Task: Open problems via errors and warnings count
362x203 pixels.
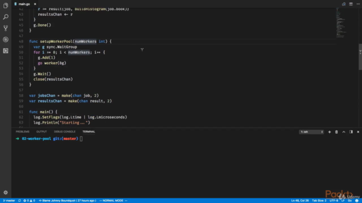Action: [x=29, y=201]
